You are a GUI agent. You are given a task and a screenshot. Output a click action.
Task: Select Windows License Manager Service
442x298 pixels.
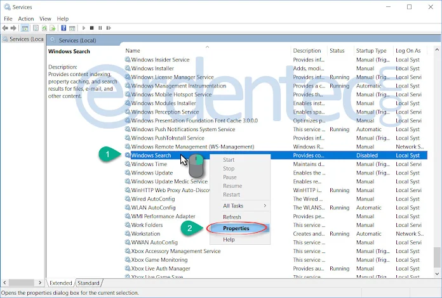[x=276, y=77]
